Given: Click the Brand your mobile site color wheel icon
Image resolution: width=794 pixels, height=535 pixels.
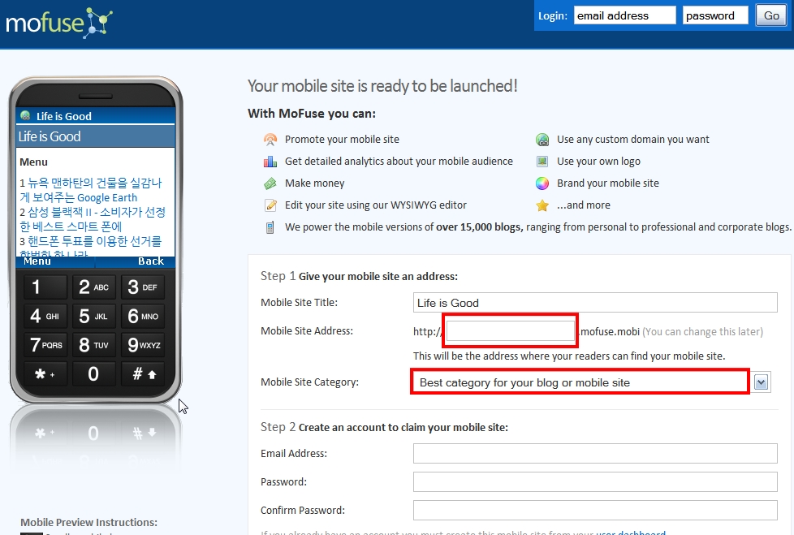Looking at the screenshot, I should [542, 183].
